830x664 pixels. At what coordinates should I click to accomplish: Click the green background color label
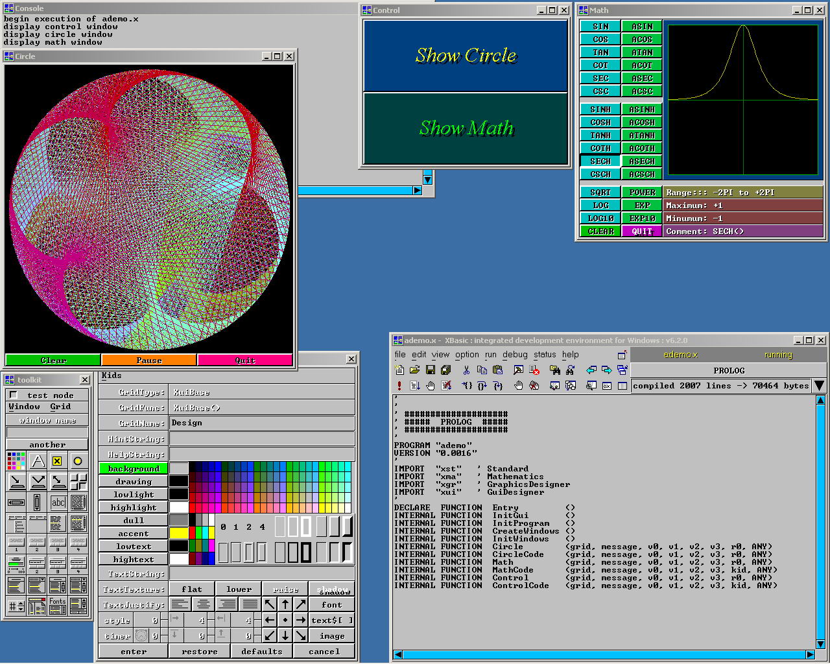point(134,468)
